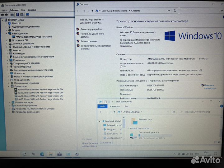Click Up arrow in Этот компьютер window
The image size is (224, 168).
114,112
